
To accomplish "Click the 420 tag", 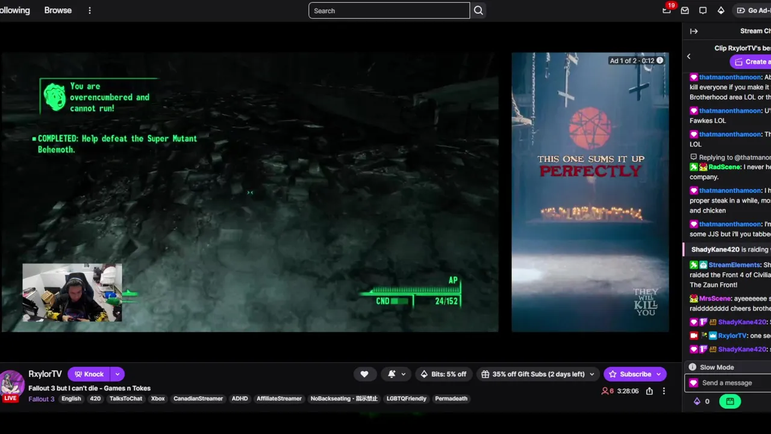I will (x=95, y=398).
